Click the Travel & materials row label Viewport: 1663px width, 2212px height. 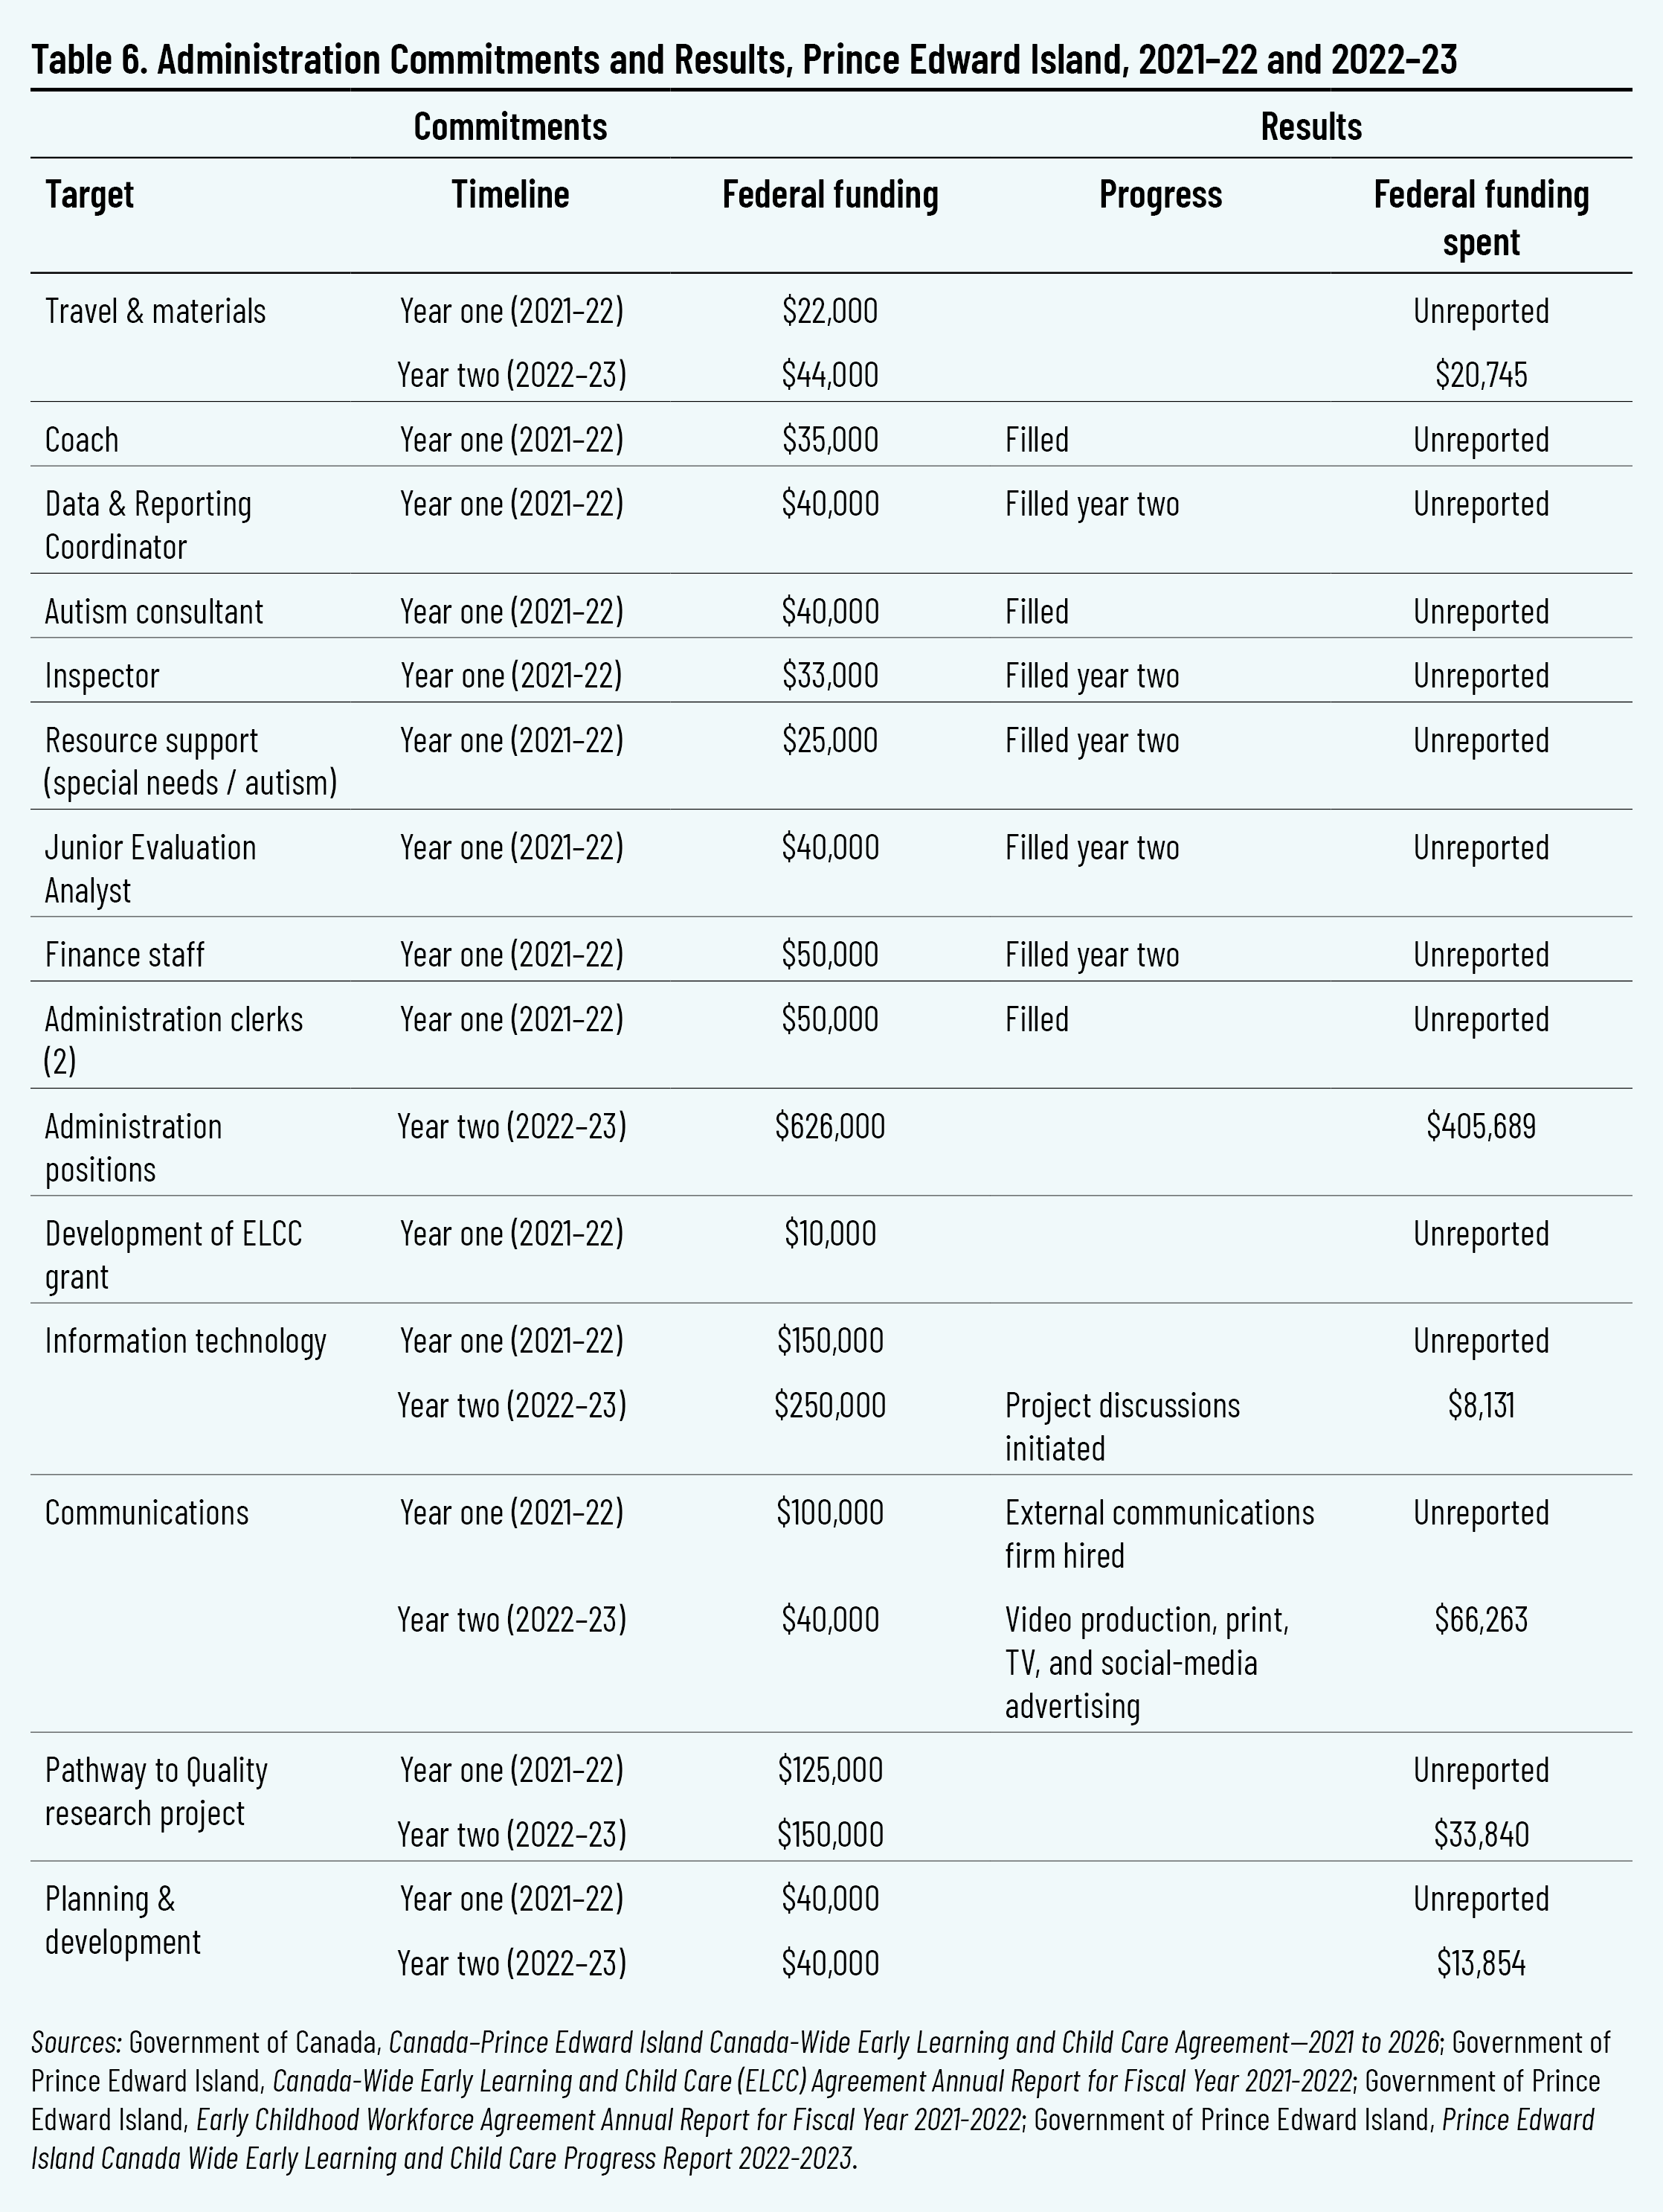coord(155,311)
